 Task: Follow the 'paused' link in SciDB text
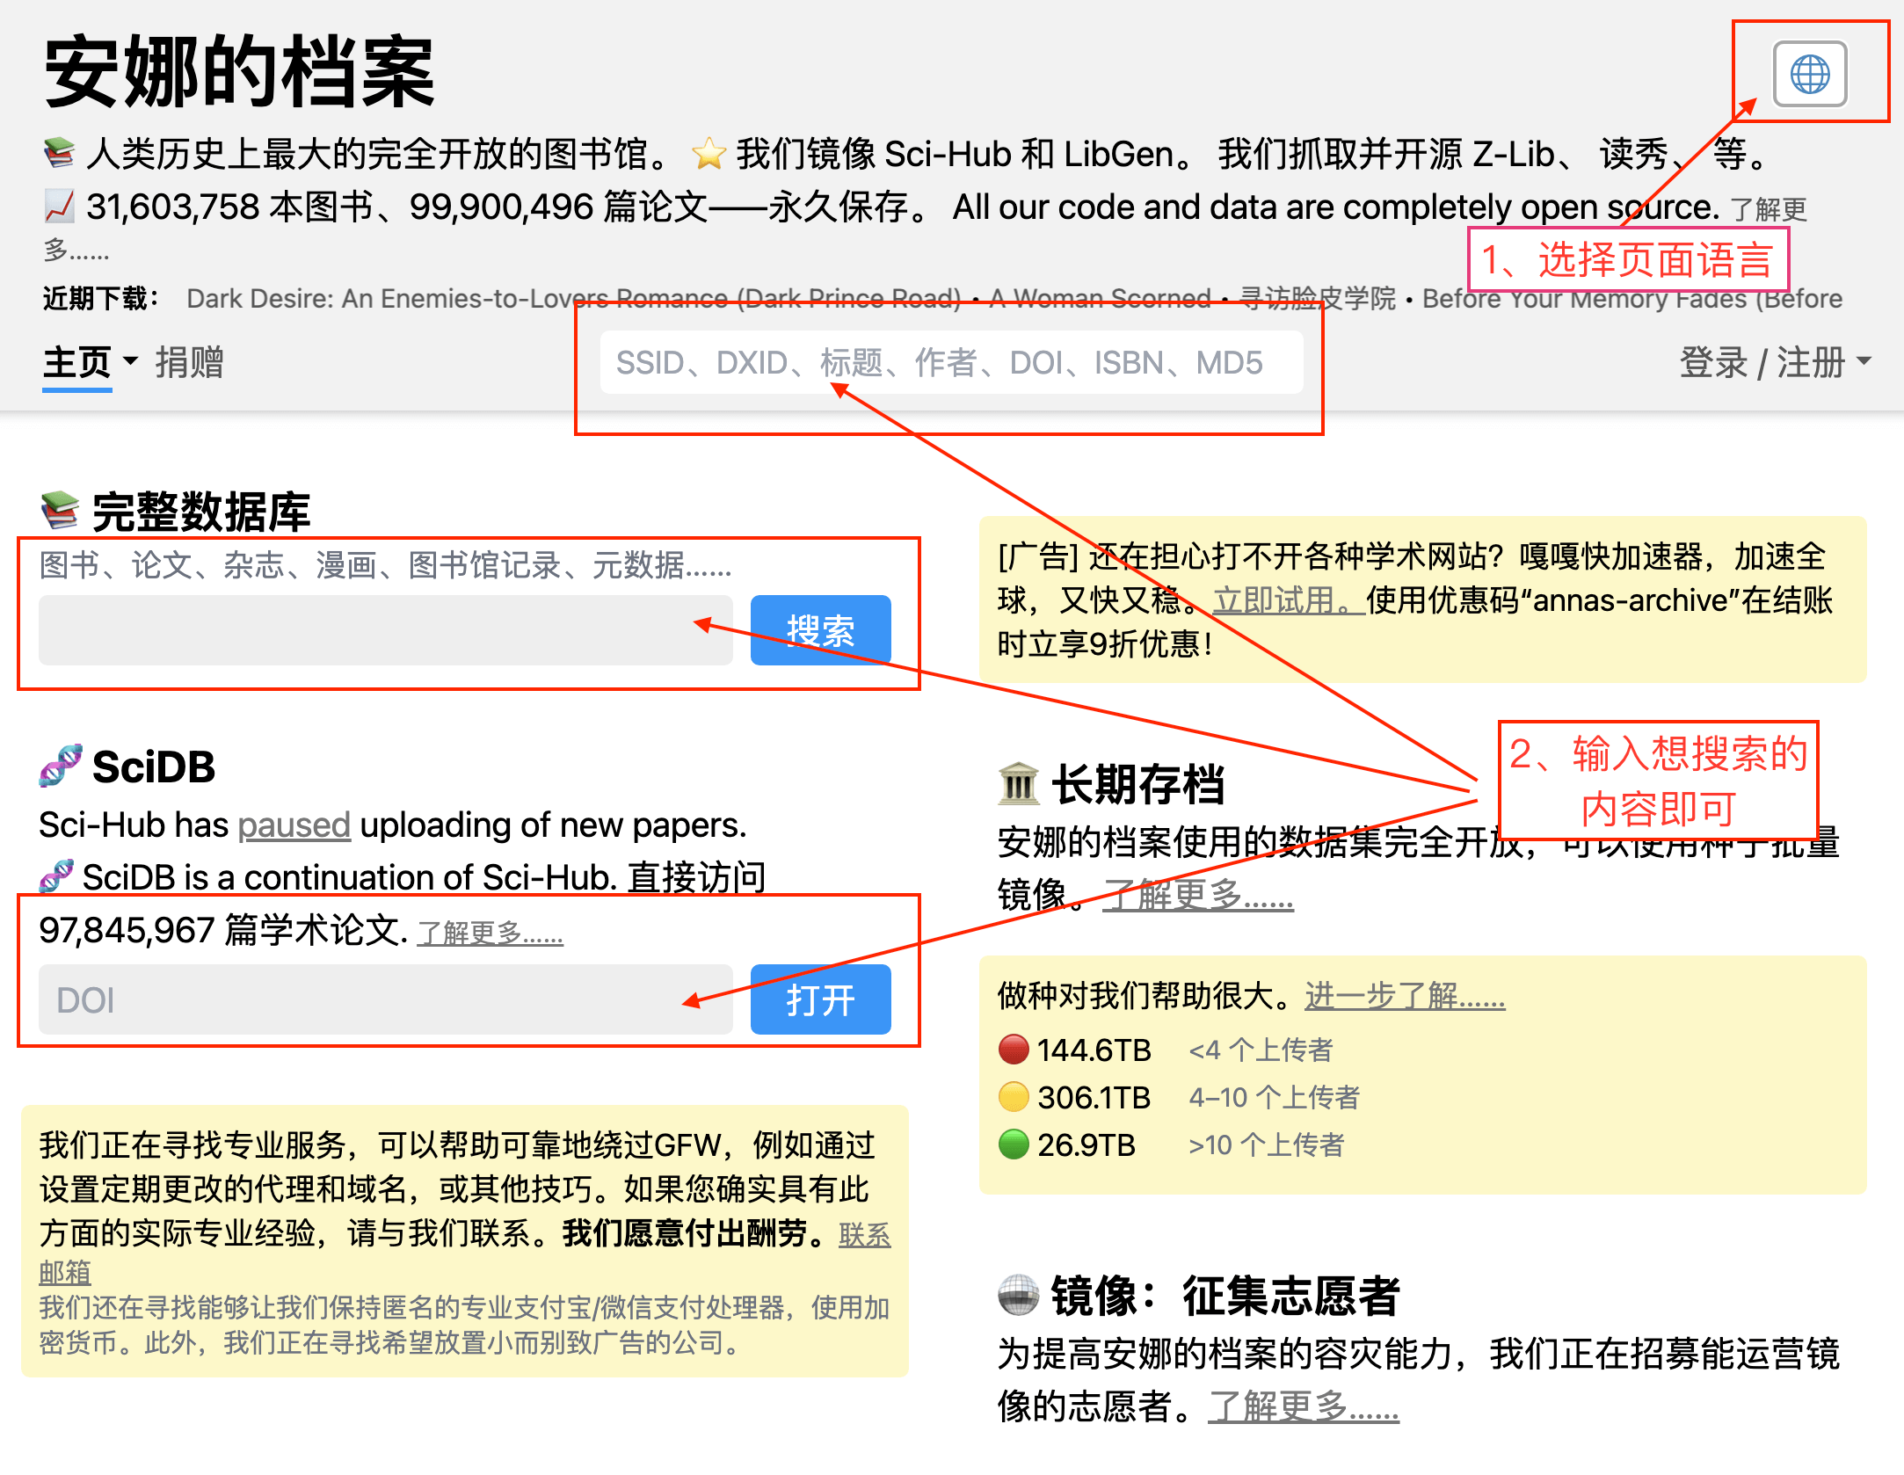pos(294,825)
